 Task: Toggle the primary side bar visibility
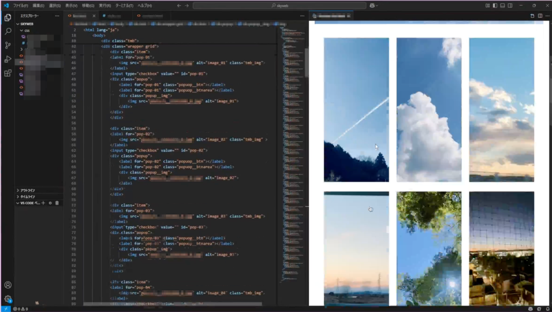pos(495,5)
